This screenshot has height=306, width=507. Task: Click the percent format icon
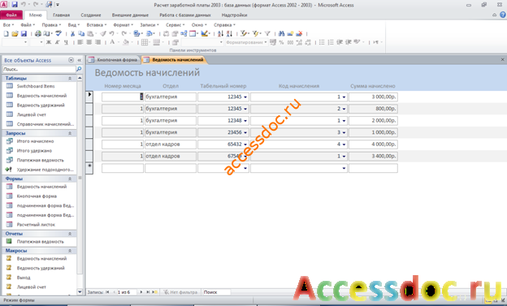point(281,42)
